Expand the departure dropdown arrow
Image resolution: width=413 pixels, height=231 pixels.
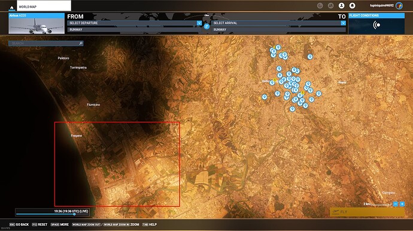[199, 23]
